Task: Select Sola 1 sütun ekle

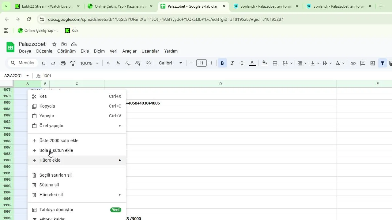Action: coord(77,150)
